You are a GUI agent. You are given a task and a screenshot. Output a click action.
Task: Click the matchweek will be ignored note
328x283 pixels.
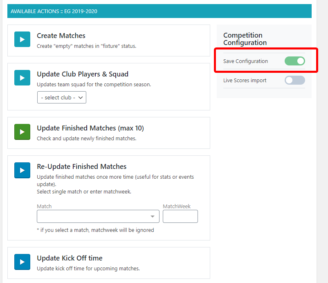tap(95, 230)
